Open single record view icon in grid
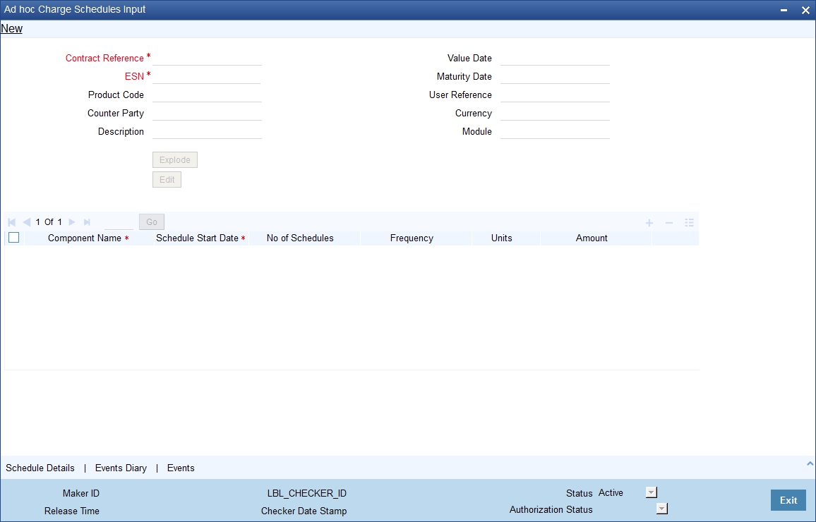This screenshot has width=816, height=522. point(689,222)
